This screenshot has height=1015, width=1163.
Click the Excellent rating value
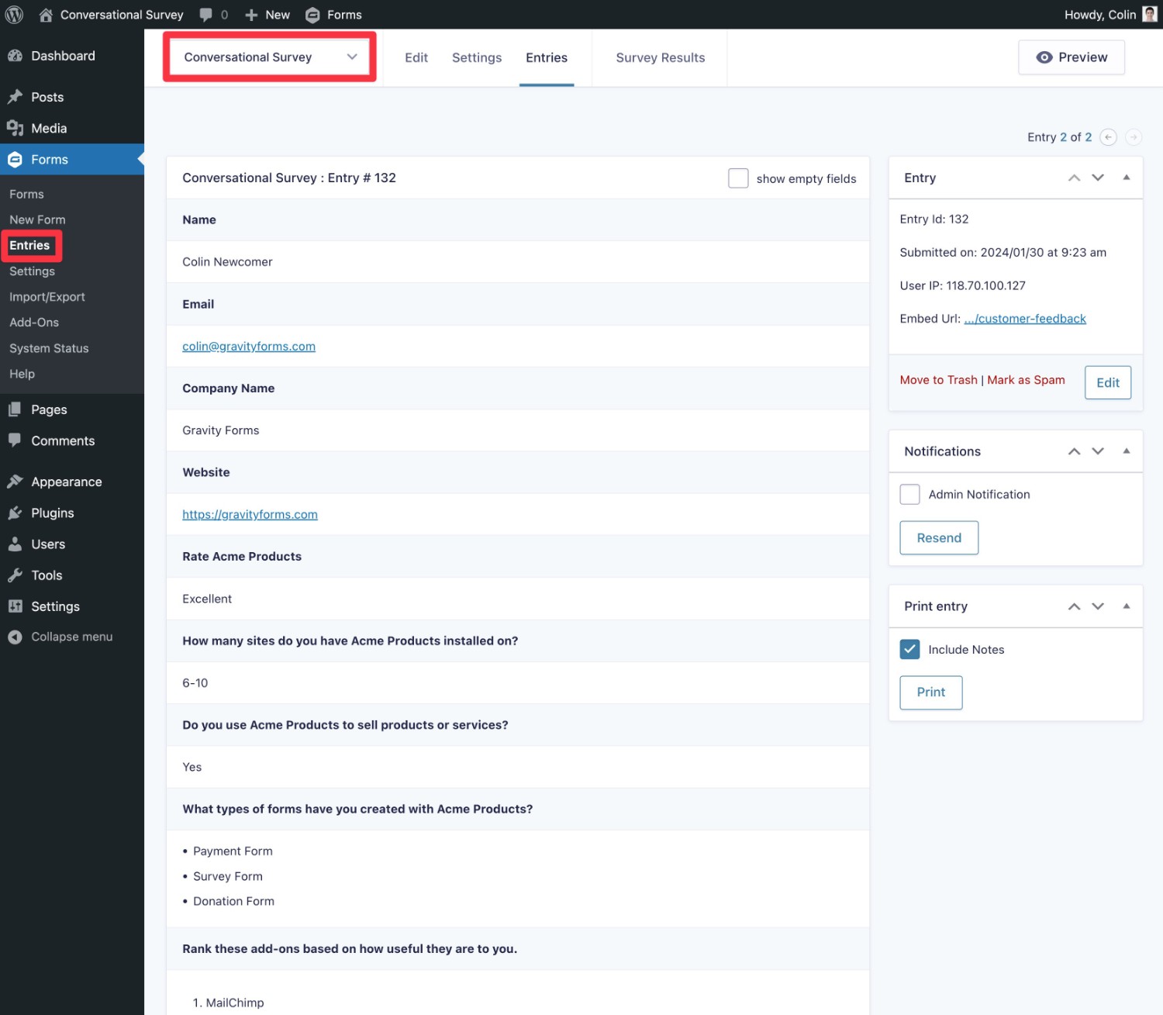pos(207,599)
